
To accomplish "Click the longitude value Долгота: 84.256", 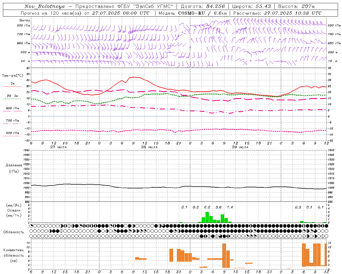I will pyautogui.click(x=203, y=6).
